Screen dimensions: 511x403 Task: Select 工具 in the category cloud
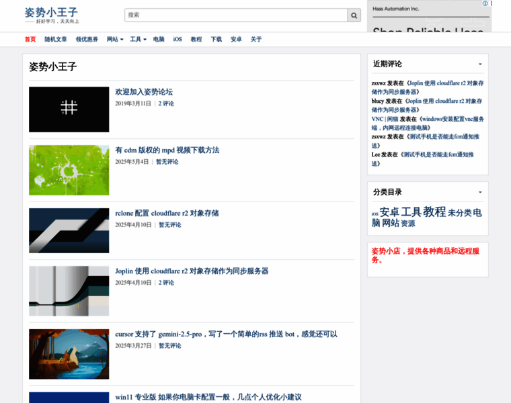point(411,212)
